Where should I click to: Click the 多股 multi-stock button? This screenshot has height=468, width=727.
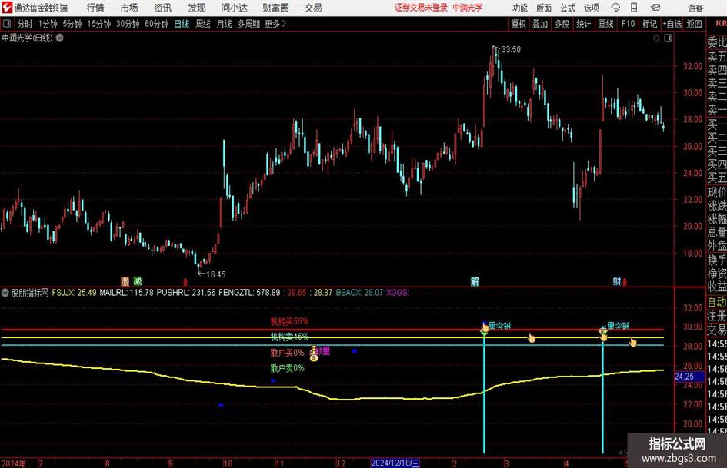point(562,24)
